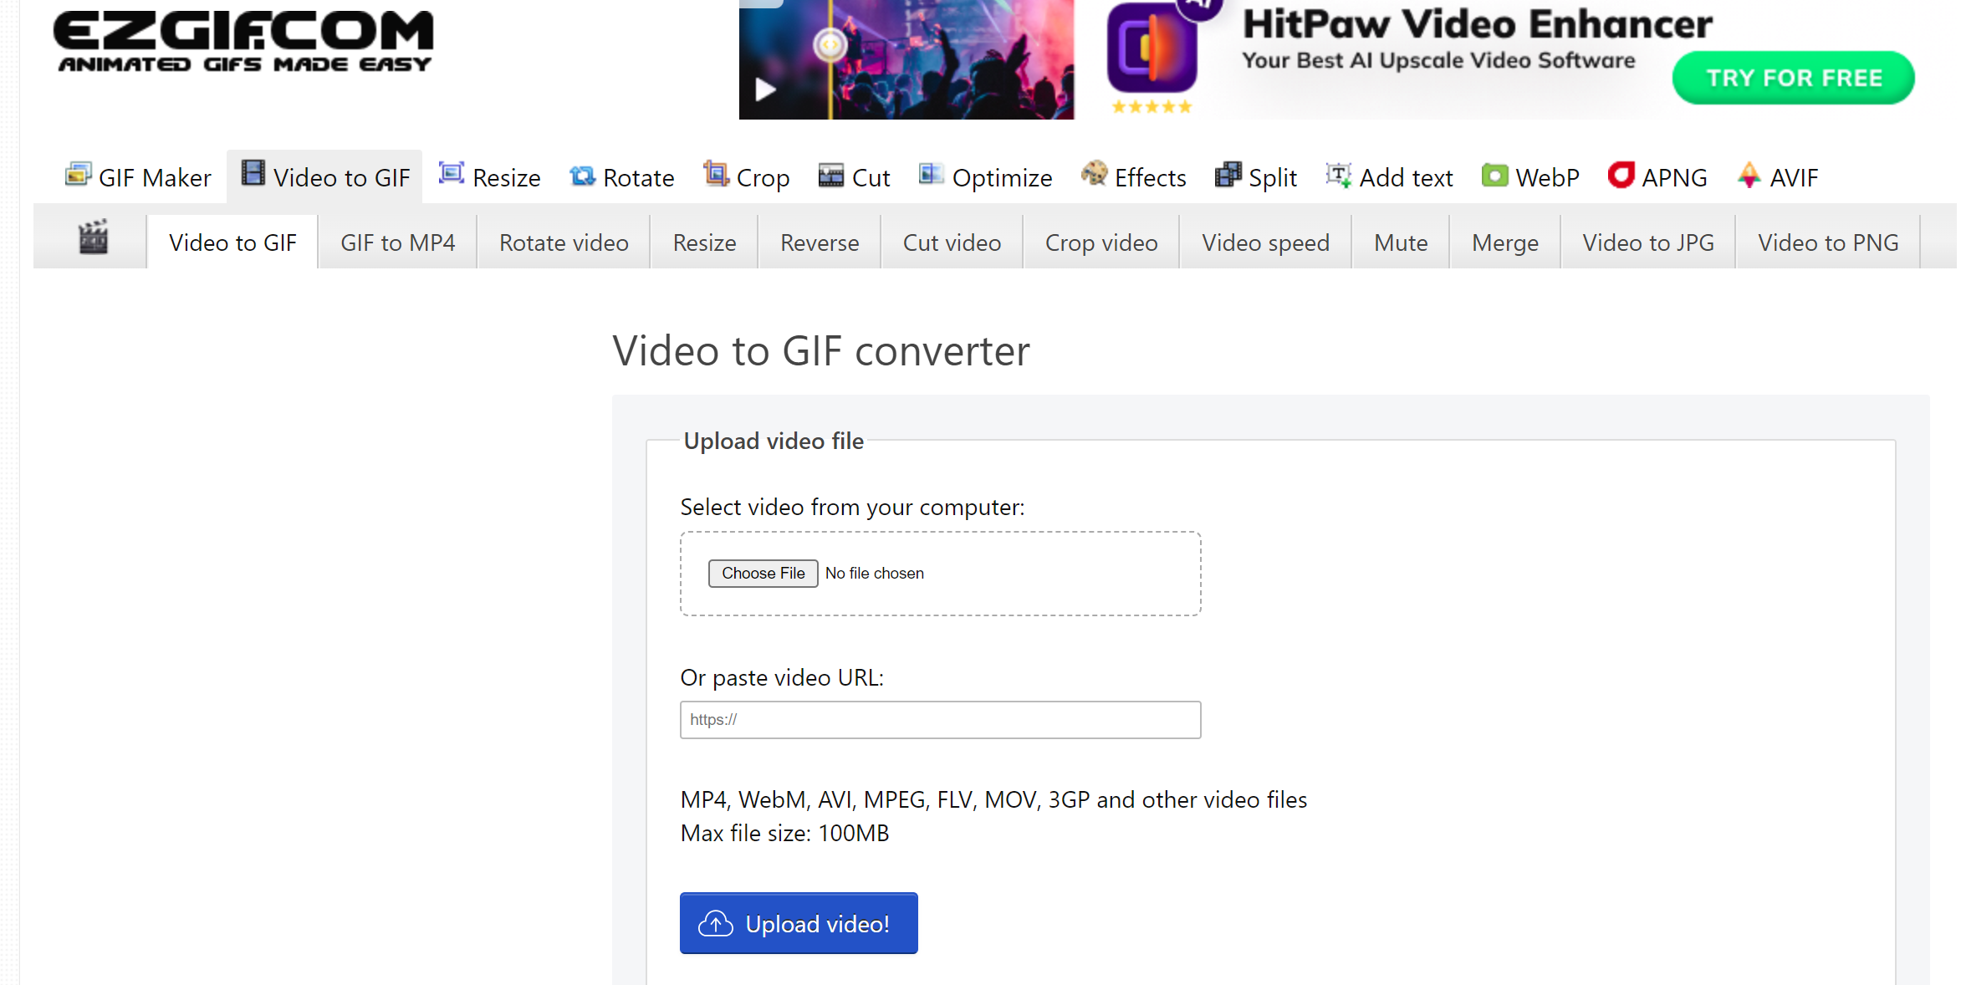1961x985 pixels.
Task: Switch to the Video to PNG tab
Action: click(x=1828, y=242)
